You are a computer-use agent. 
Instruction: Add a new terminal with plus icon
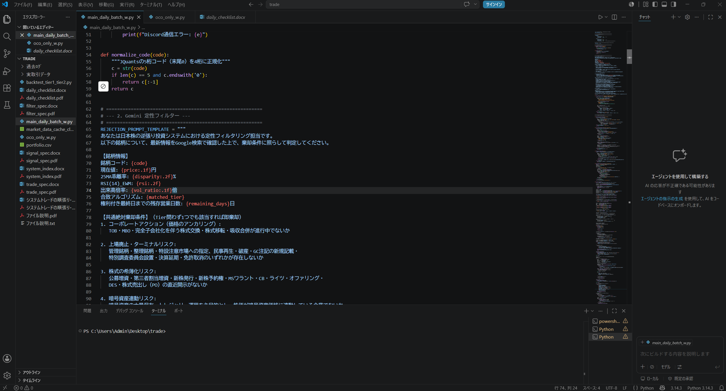pyautogui.click(x=586, y=311)
